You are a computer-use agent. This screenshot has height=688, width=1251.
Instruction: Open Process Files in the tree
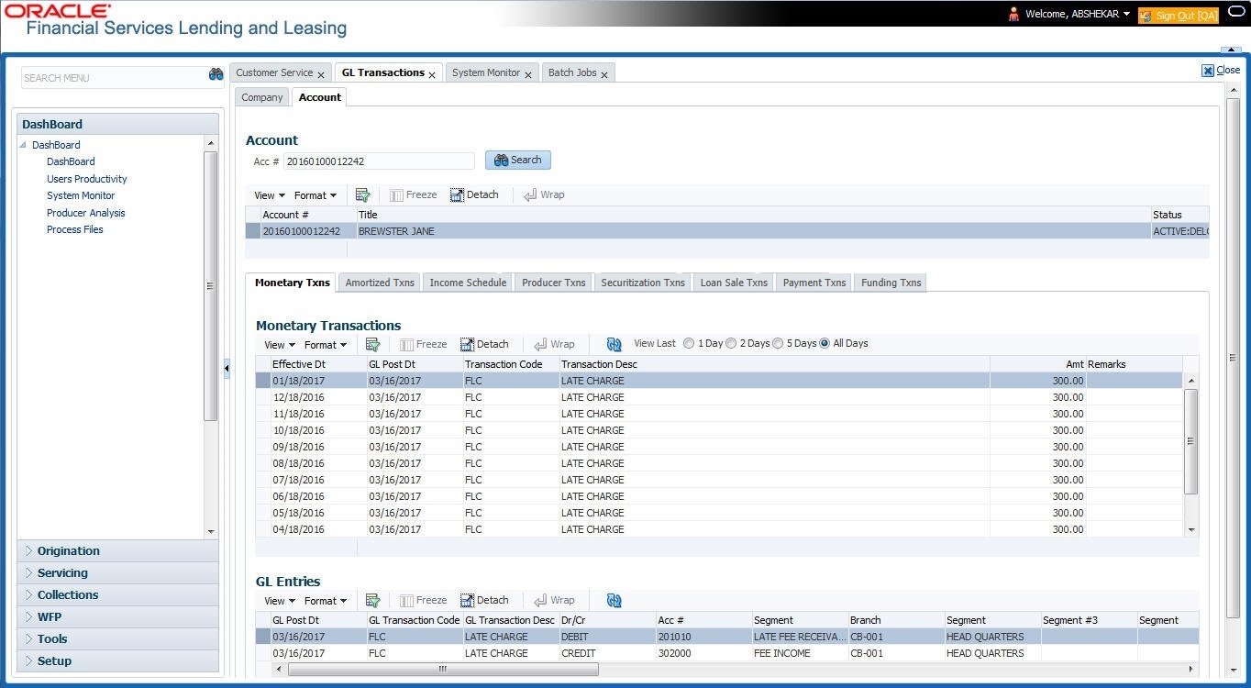coord(75,229)
